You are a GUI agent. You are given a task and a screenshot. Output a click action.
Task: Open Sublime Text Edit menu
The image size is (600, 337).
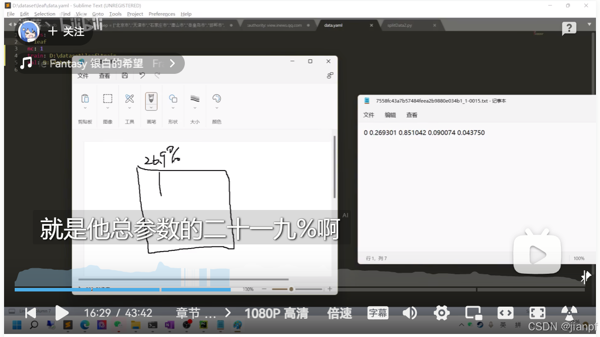pyautogui.click(x=24, y=14)
